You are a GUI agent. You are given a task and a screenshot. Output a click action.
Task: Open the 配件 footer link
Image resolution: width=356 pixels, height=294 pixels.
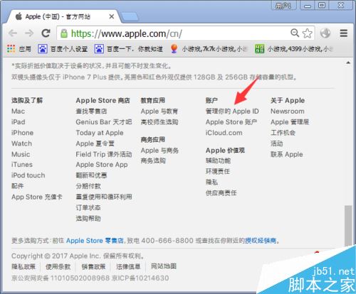[x=18, y=186]
